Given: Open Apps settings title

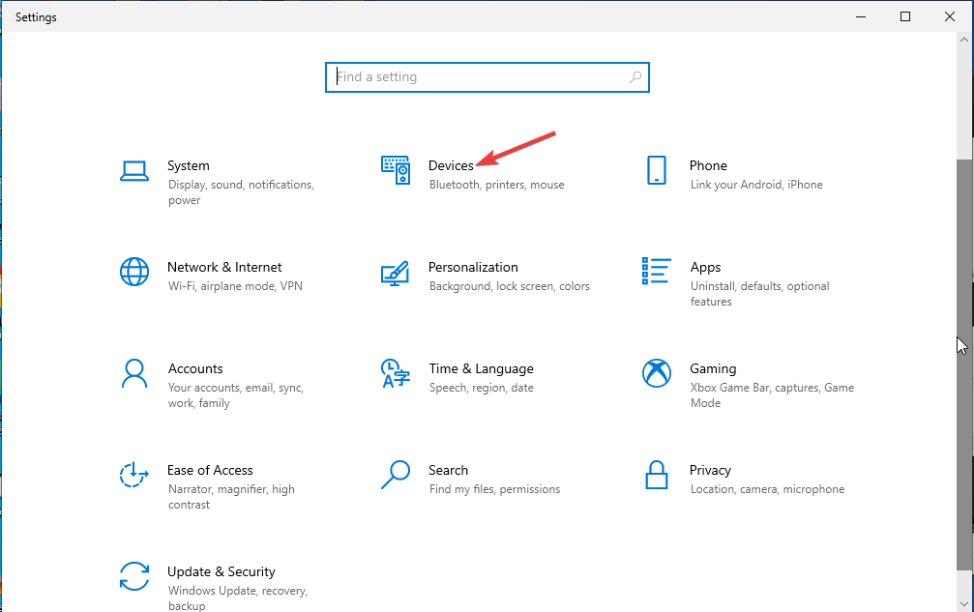Looking at the screenshot, I should (x=706, y=268).
